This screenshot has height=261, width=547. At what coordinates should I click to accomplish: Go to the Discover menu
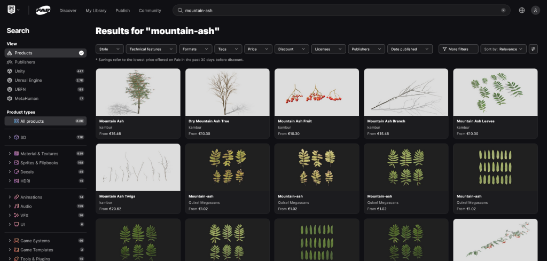click(68, 11)
